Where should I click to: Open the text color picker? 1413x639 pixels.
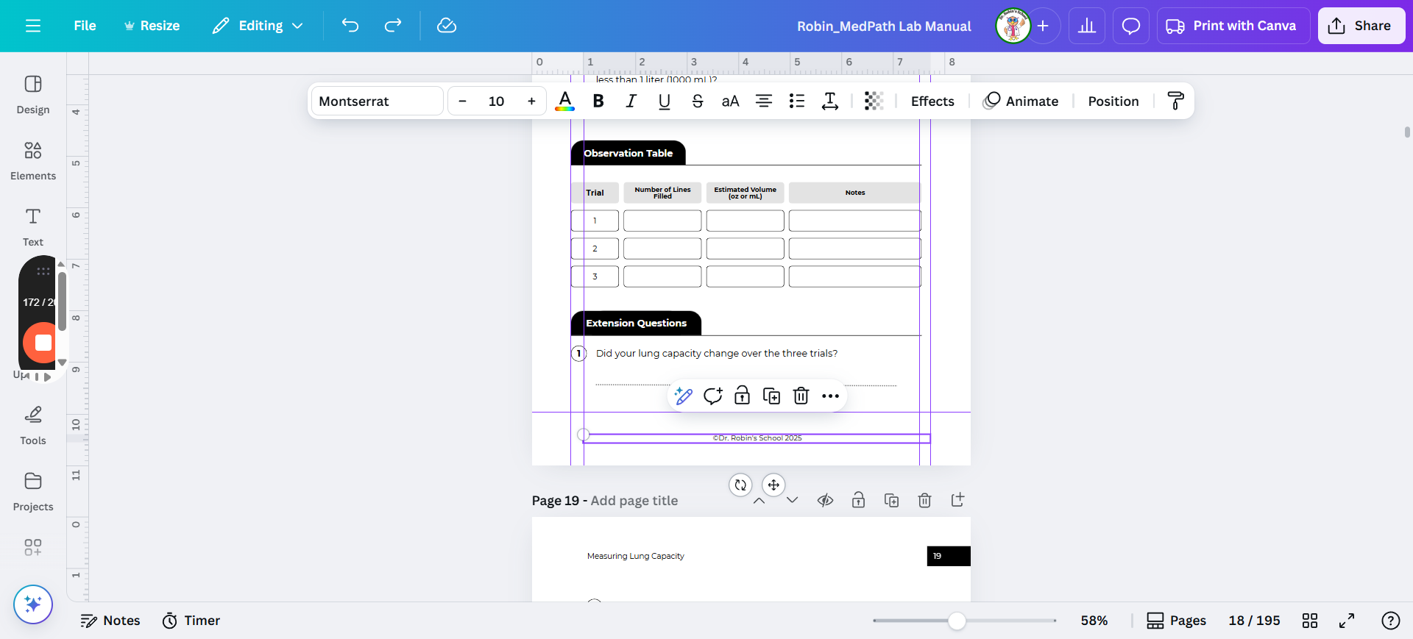pos(564,101)
